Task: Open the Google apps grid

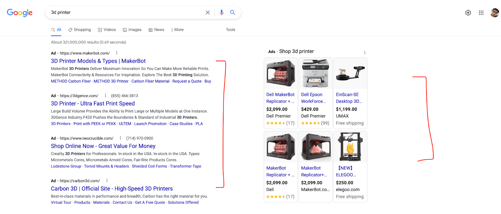Action: pyautogui.click(x=481, y=13)
